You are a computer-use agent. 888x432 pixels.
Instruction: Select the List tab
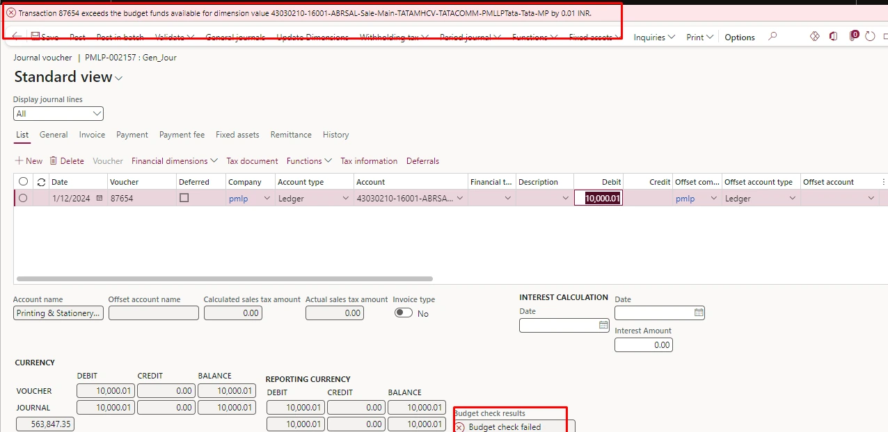[22, 135]
